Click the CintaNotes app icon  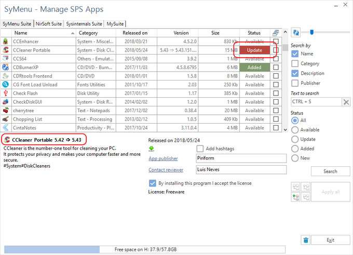pyautogui.click(x=6, y=128)
